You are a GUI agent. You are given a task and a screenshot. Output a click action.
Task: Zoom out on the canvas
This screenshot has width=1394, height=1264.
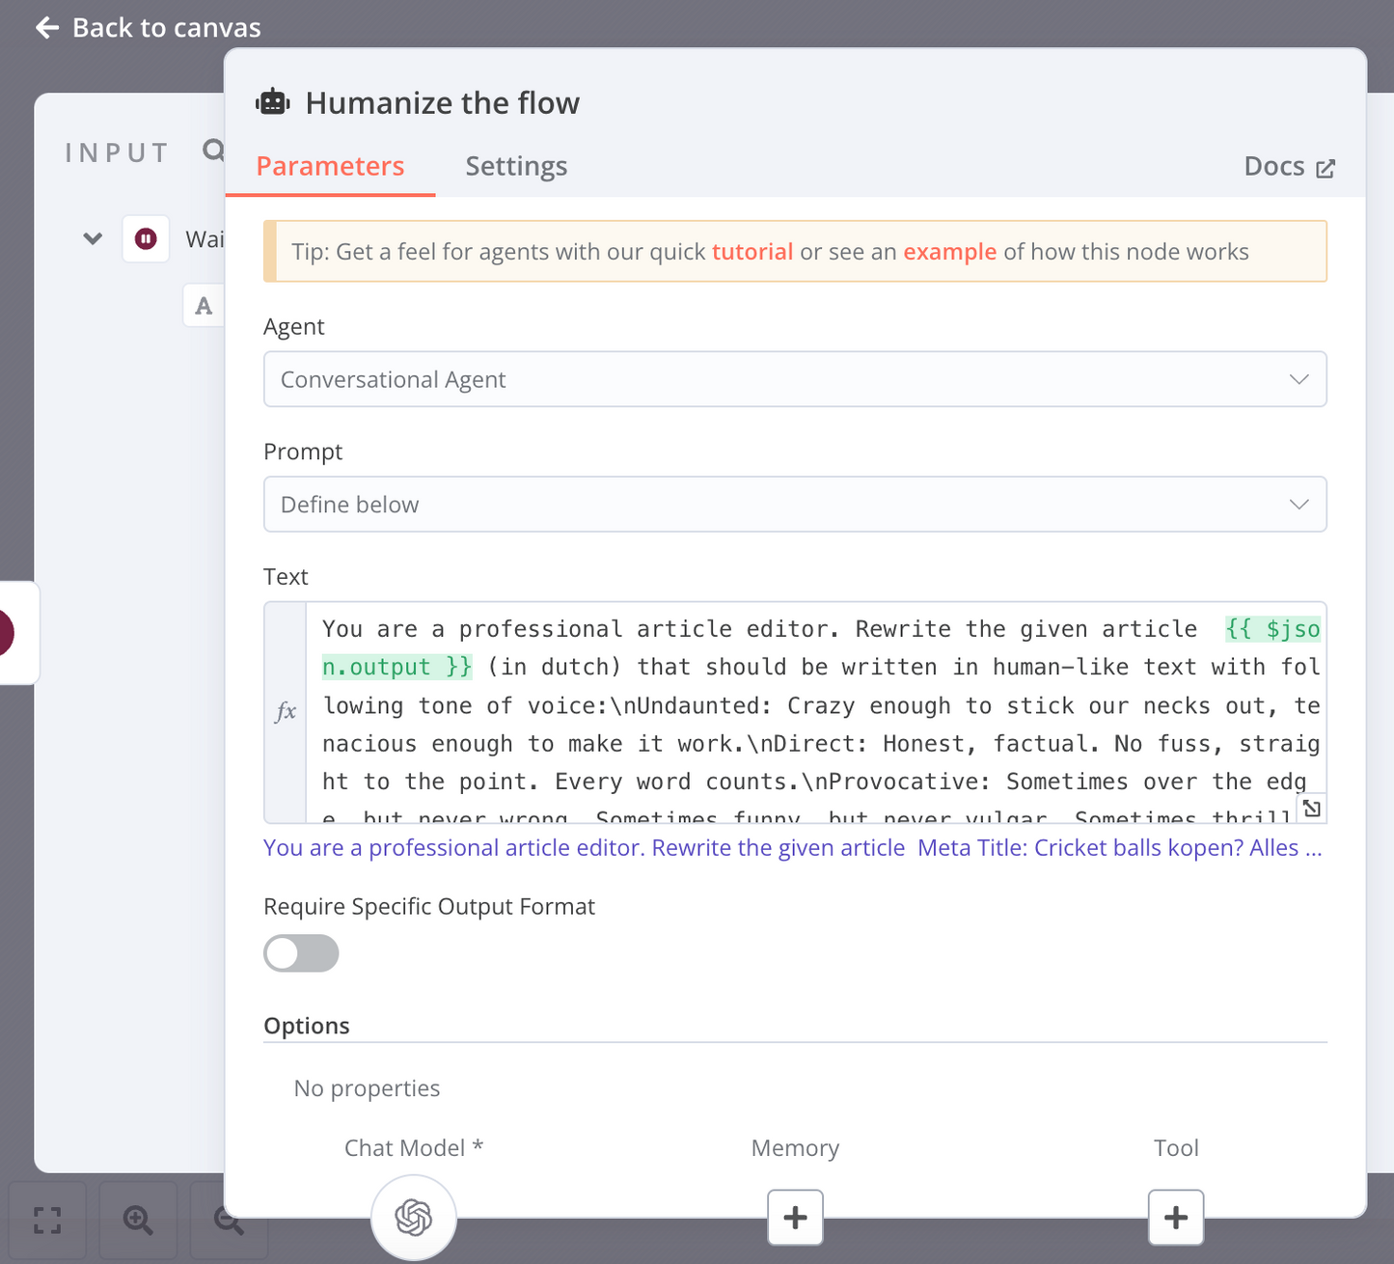pos(229,1221)
